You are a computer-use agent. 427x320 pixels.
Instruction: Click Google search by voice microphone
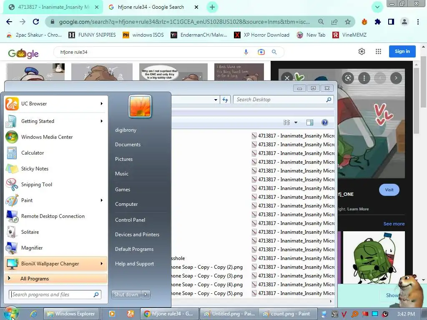click(246, 52)
